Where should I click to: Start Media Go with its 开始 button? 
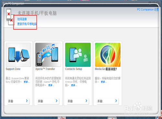coord(108,101)
